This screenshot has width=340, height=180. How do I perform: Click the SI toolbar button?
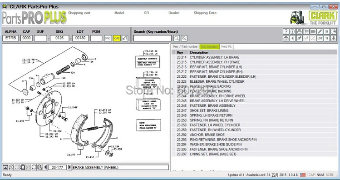pos(326,31)
